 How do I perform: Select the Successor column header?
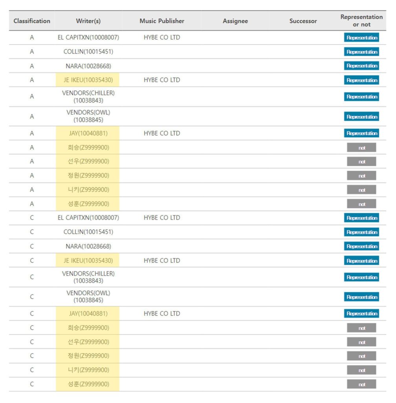point(303,21)
